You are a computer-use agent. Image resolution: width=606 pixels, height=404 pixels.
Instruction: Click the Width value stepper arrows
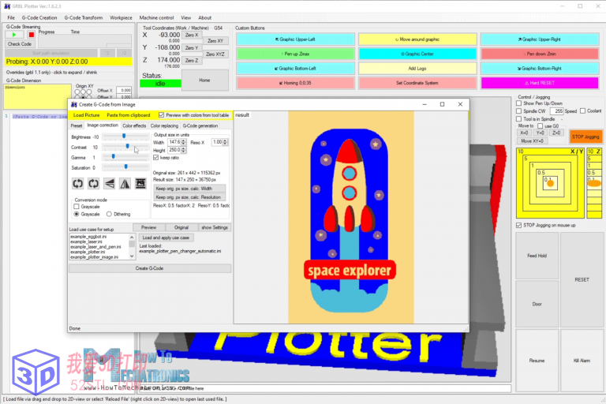click(x=184, y=142)
